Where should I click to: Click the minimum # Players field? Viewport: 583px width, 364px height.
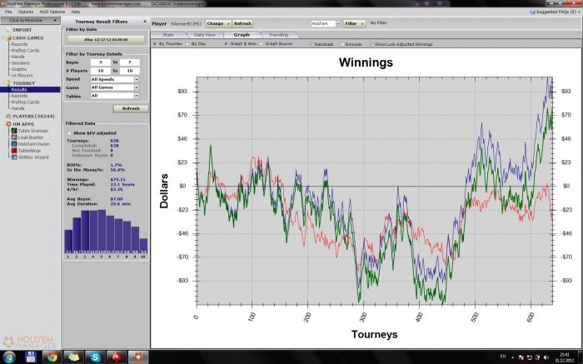tap(100, 71)
